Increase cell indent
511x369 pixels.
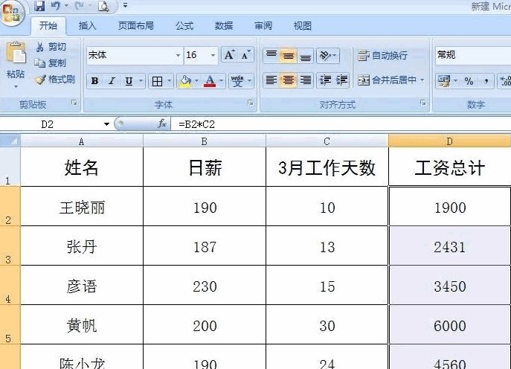341,80
